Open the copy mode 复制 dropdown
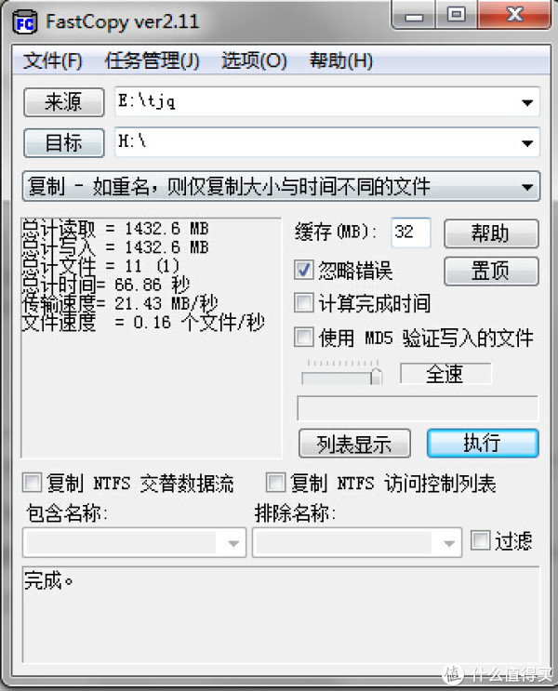558x691 pixels. click(281, 186)
